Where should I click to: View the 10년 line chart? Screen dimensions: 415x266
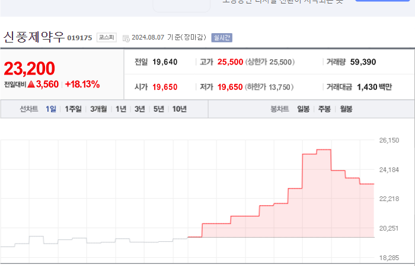tap(180, 109)
